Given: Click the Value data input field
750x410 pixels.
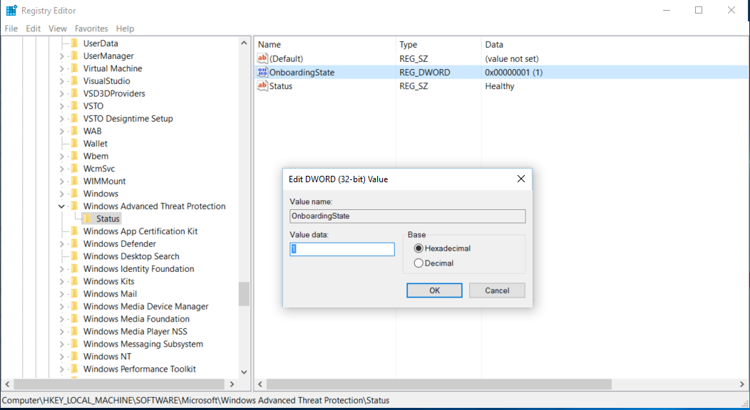Looking at the screenshot, I should [x=342, y=249].
